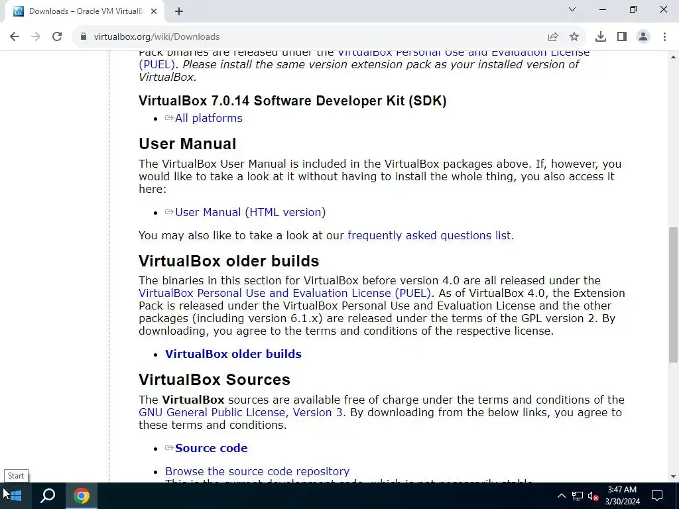Viewport: 679px width, 509px height.
Task: Reload the VirtualBox Downloads page
Action: click(x=57, y=37)
